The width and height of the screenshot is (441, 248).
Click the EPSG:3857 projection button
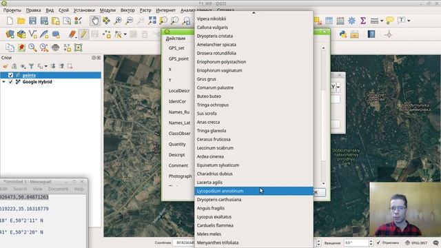click(416, 242)
